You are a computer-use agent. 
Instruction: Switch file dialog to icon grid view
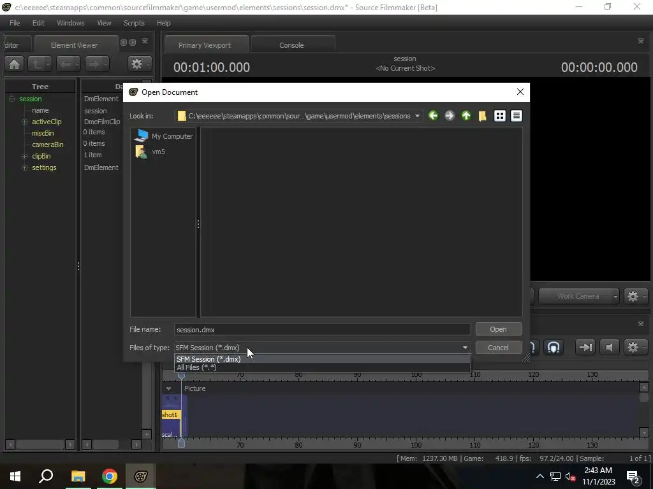(x=500, y=116)
